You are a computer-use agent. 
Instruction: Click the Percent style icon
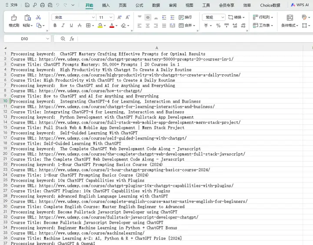click(218, 25)
